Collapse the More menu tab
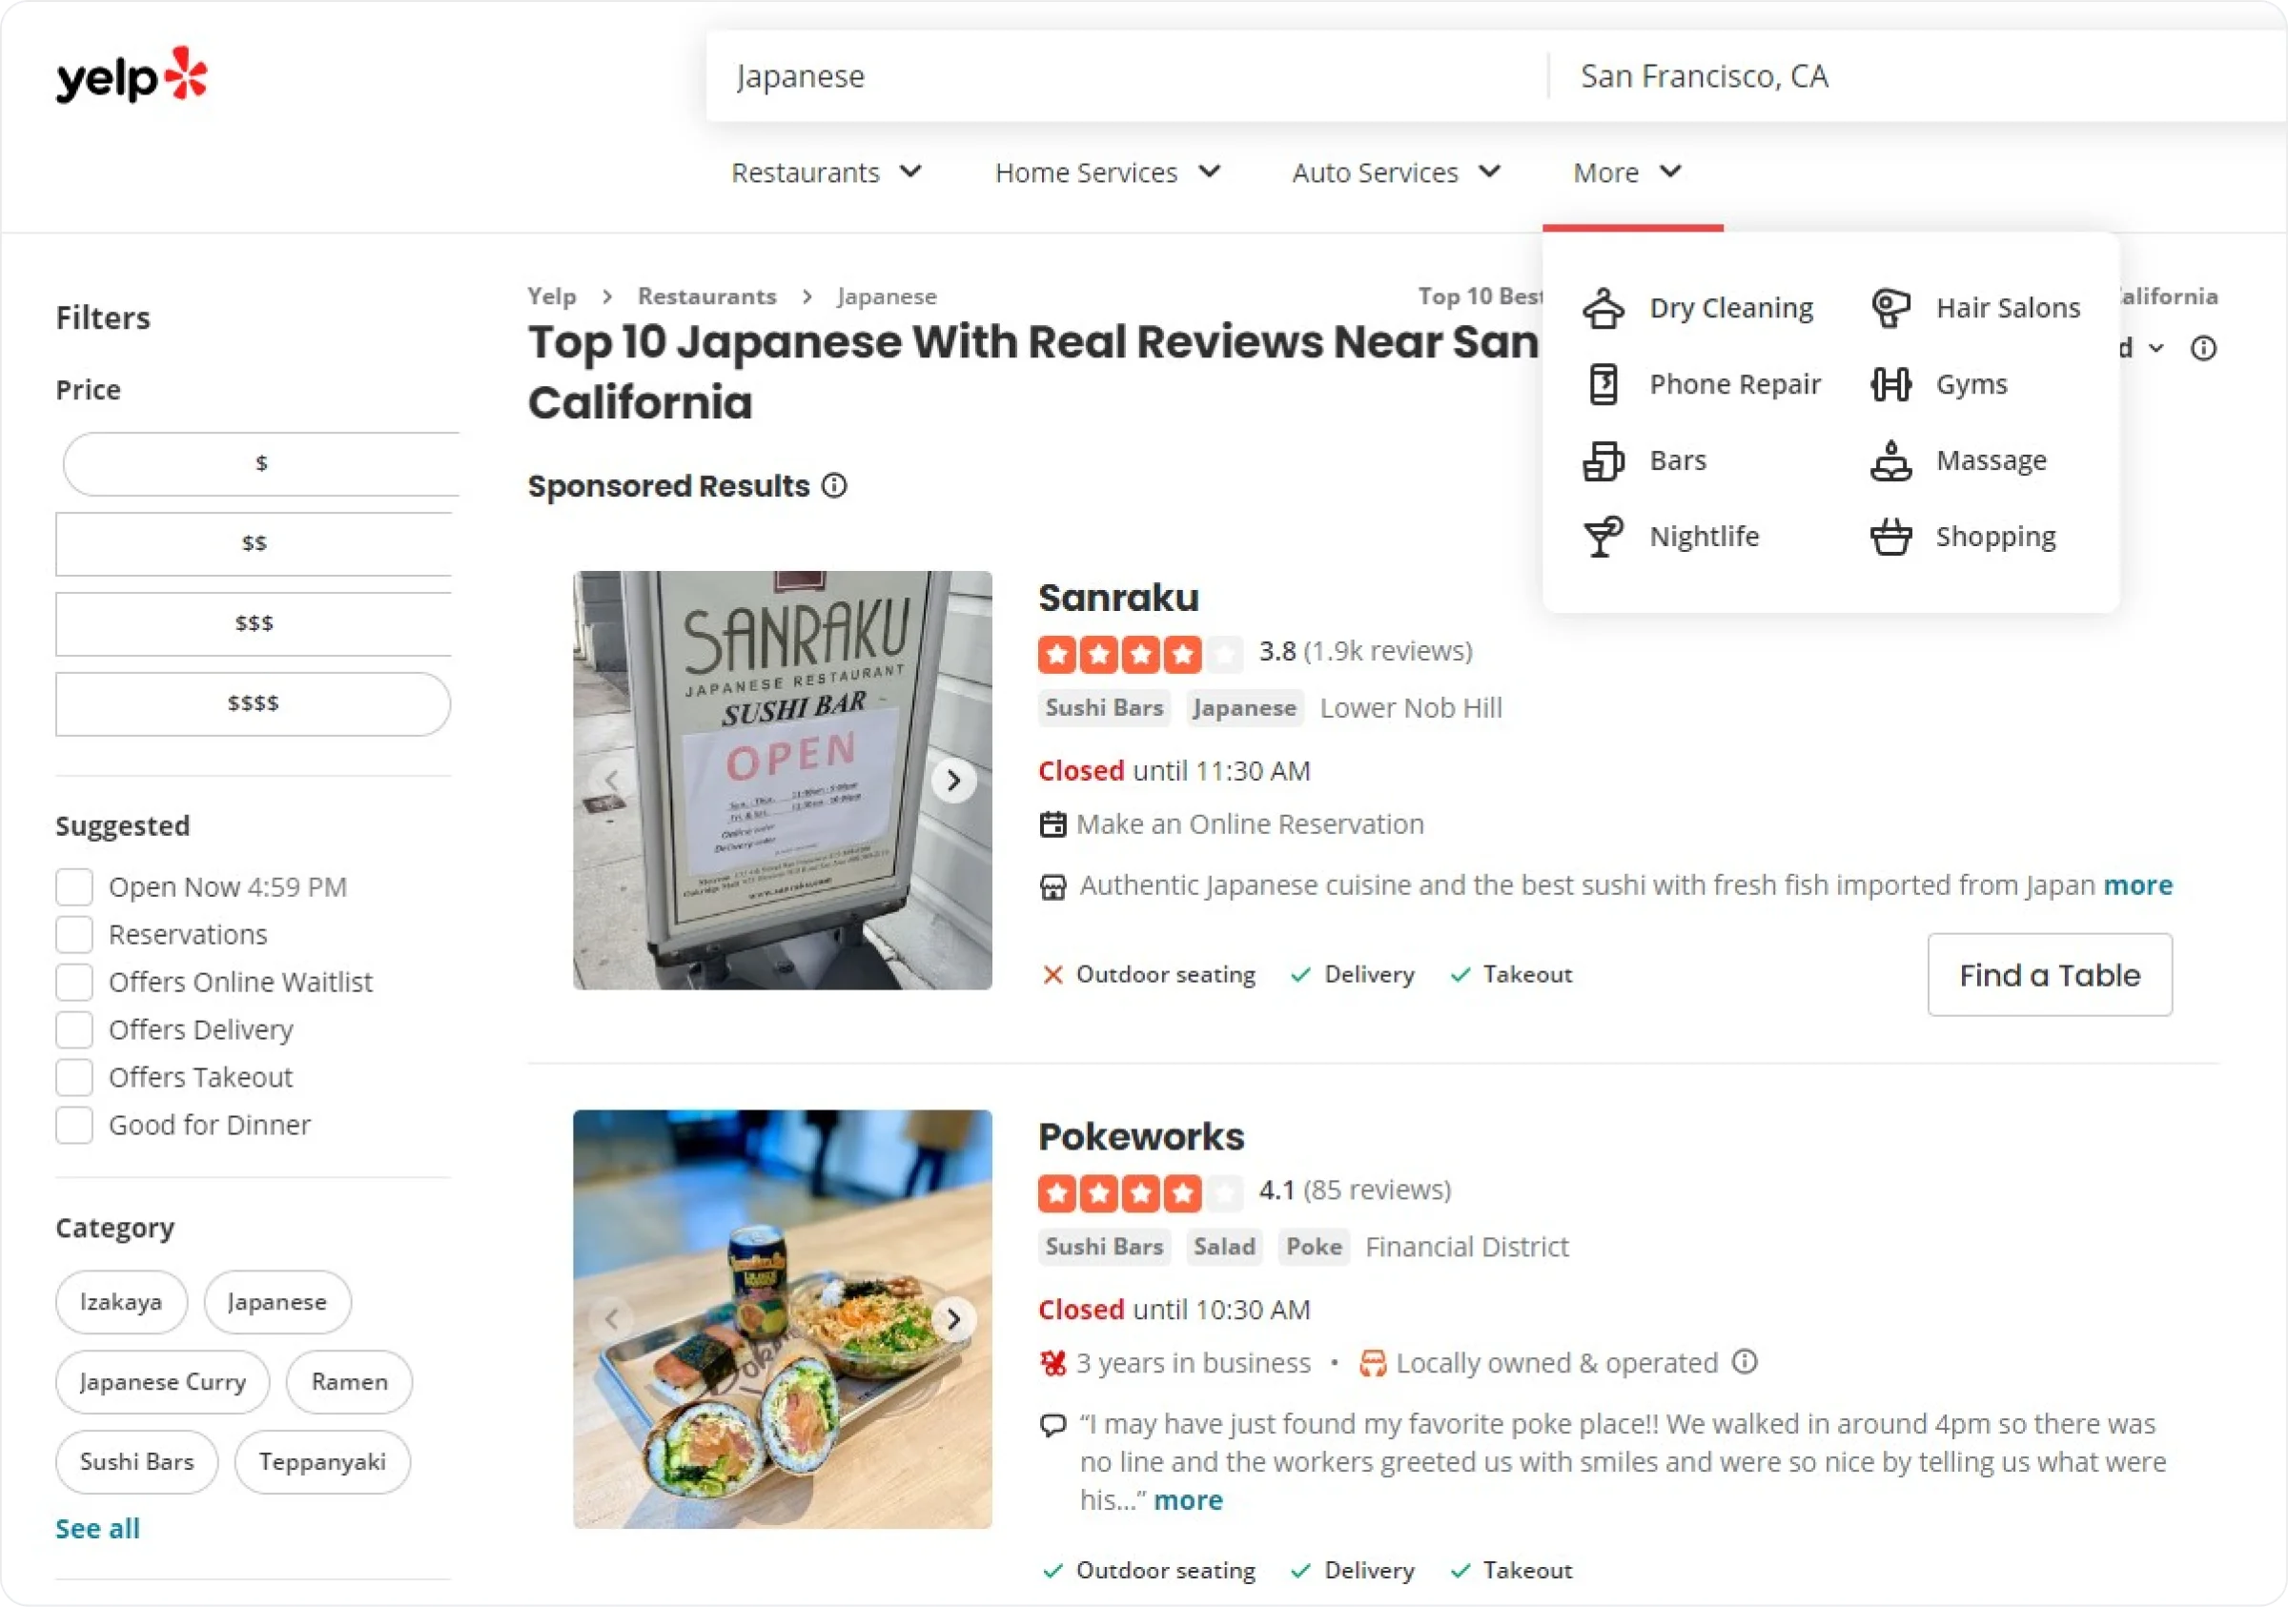This screenshot has height=1607, width=2288. click(1628, 173)
